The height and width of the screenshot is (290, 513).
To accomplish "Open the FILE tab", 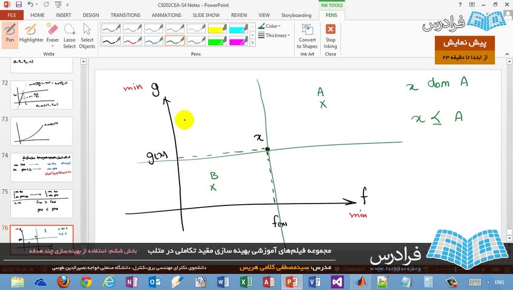I will [11, 15].
